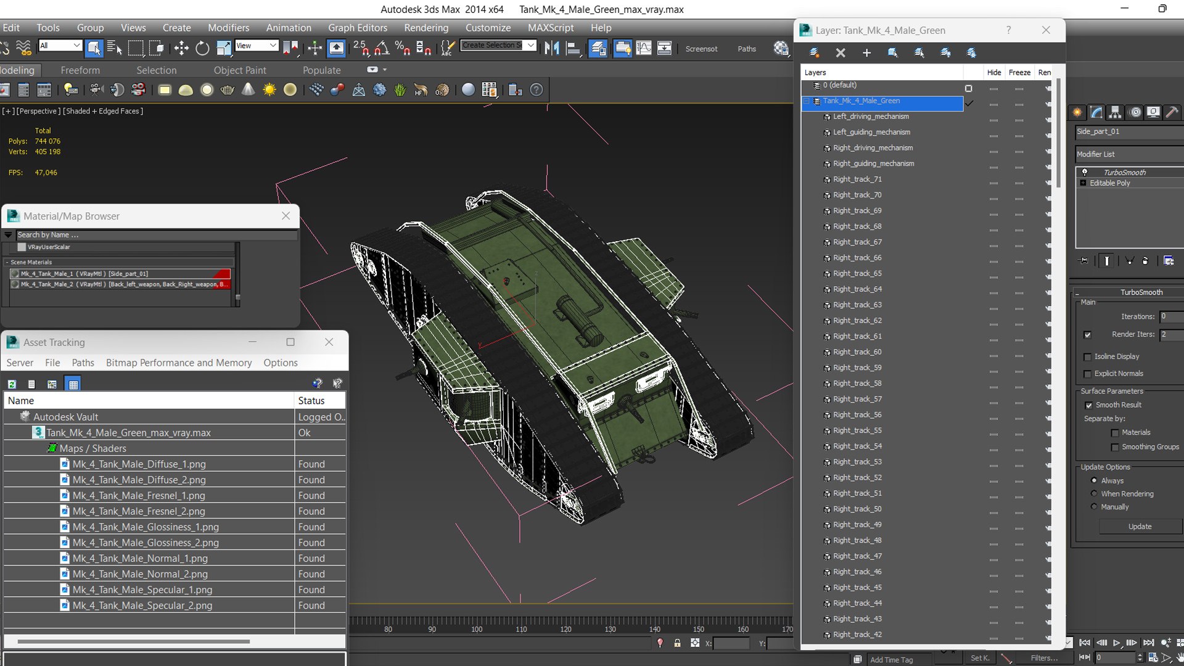Open the Display command panel tab

1153,112
